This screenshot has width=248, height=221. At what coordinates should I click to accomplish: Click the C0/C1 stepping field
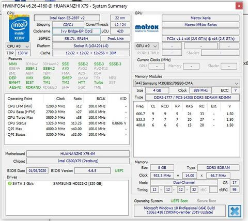[68, 25]
